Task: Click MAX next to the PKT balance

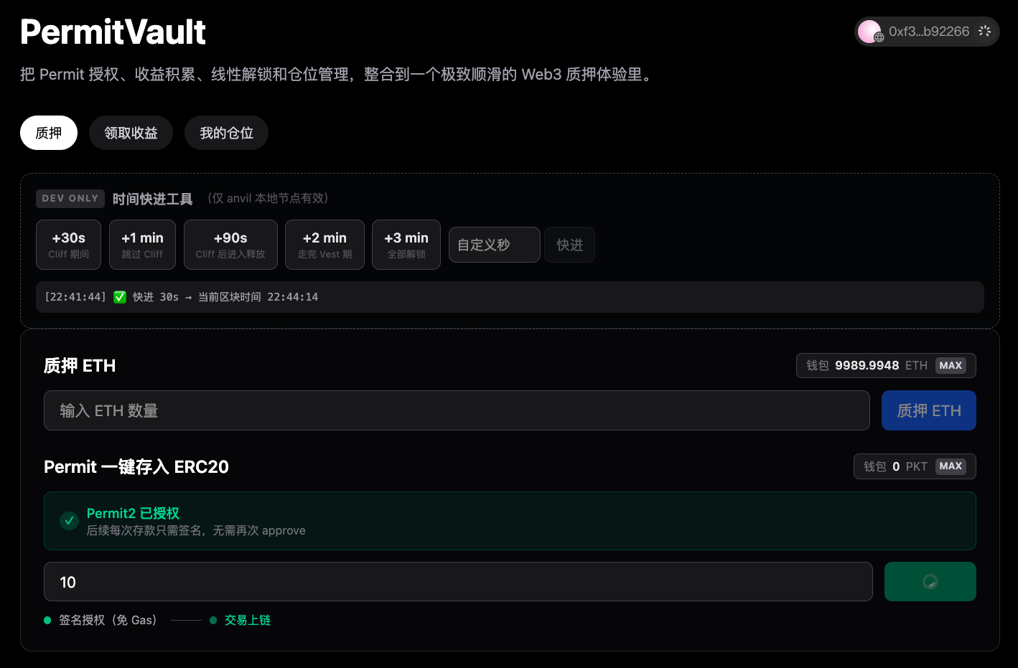Action: click(x=951, y=466)
